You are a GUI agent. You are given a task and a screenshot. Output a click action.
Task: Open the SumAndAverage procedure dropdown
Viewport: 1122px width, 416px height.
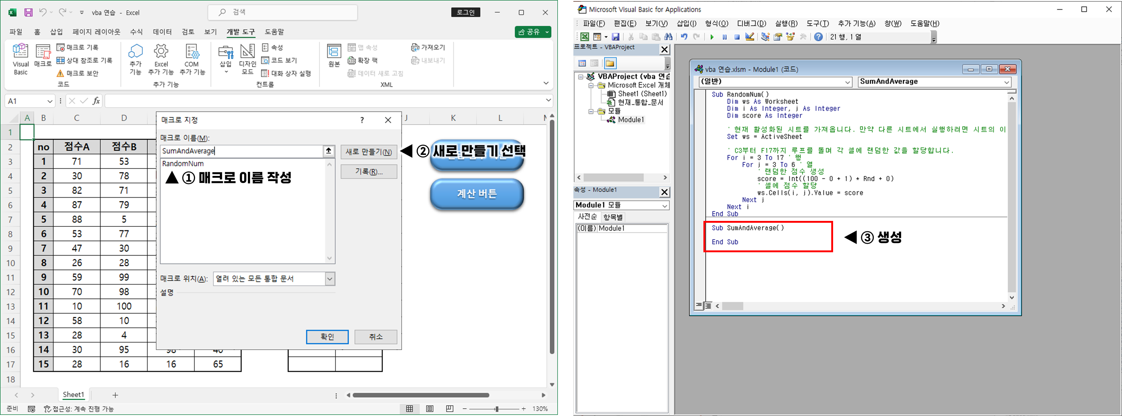click(x=1007, y=82)
